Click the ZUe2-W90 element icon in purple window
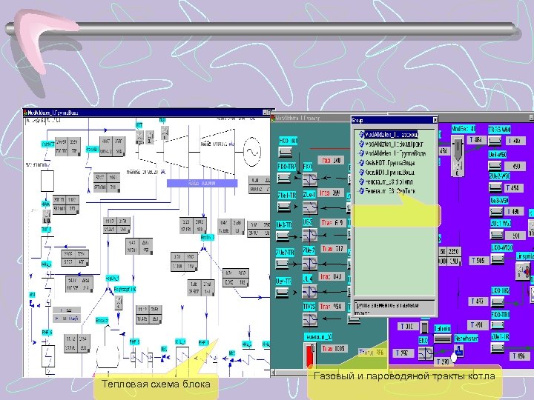The height and width of the screenshot is (400, 534). (495, 187)
